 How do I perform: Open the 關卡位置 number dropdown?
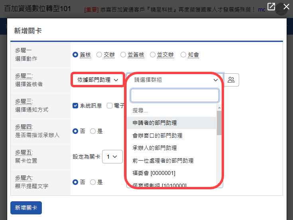click(112, 157)
